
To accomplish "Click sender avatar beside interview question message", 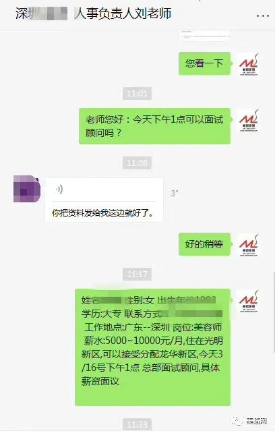I will pos(249,121).
